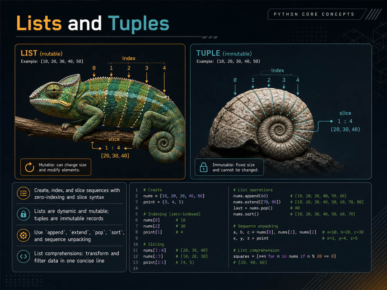Click "List comprehensions: transform and filter" summary item

(77, 257)
